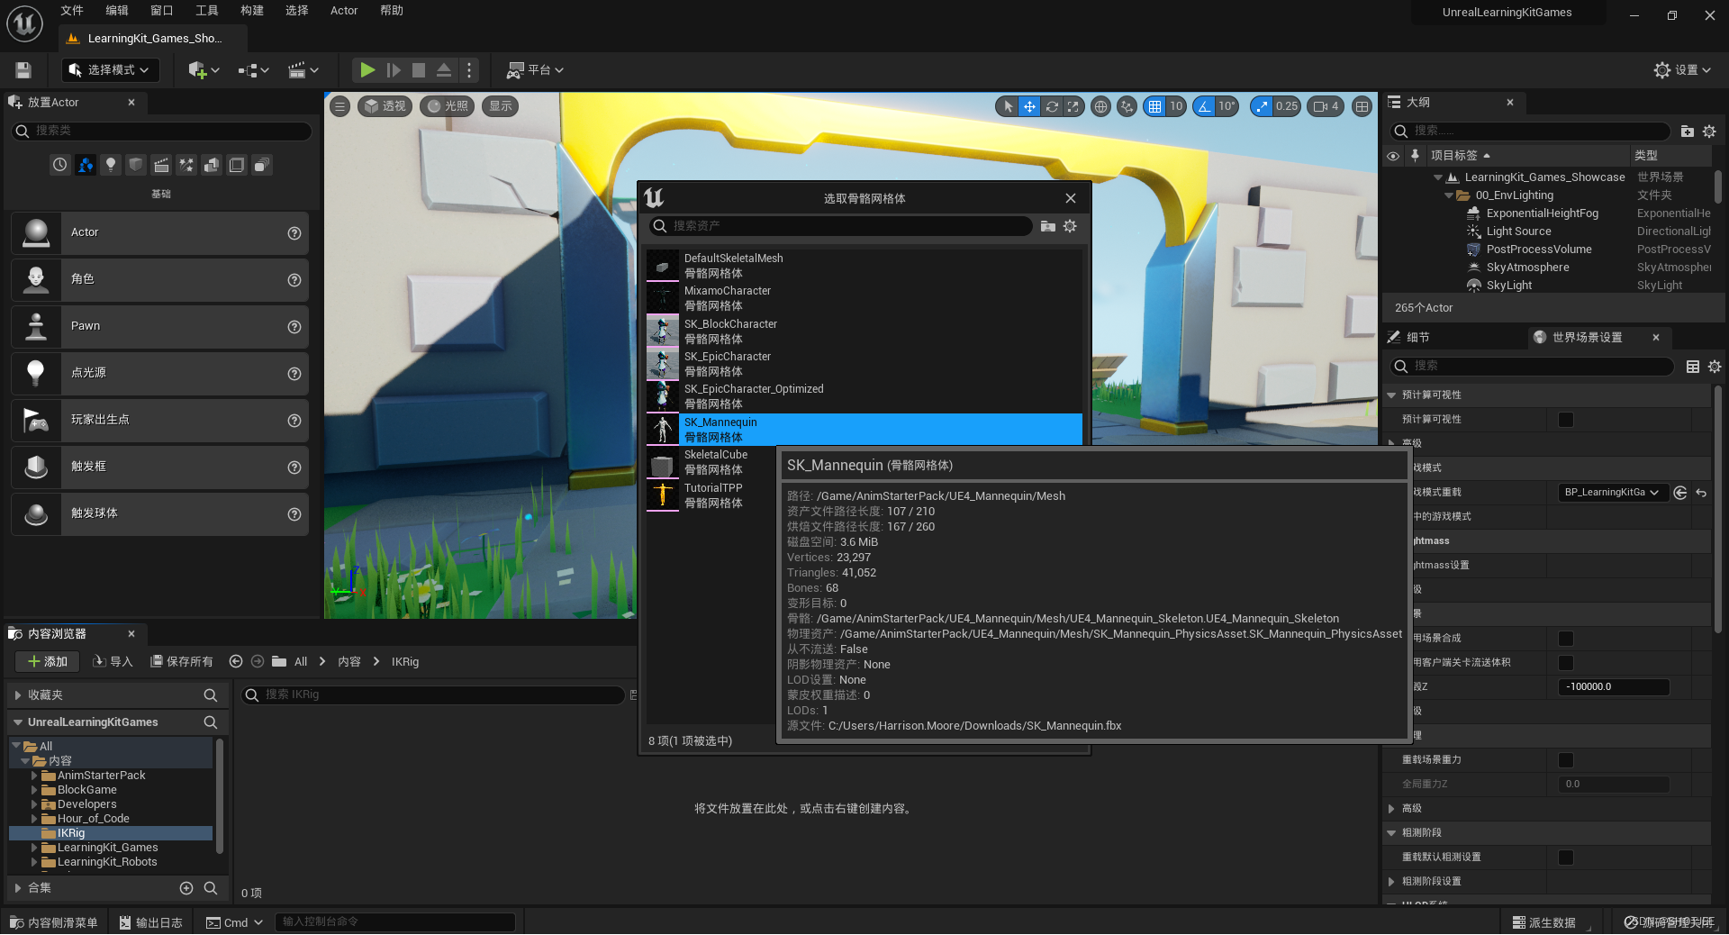Viewport: 1729px width, 935px height.
Task: Click the green Play button
Action: [x=367, y=70]
